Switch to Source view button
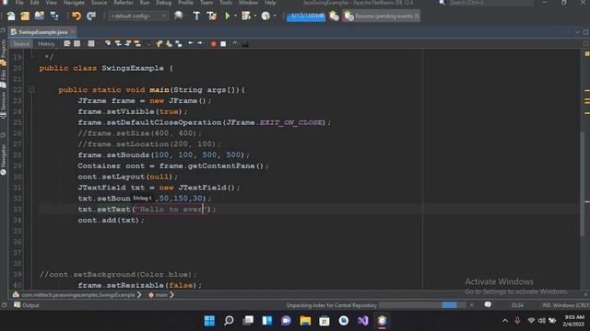This screenshot has width=590, height=331. [x=20, y=44]
